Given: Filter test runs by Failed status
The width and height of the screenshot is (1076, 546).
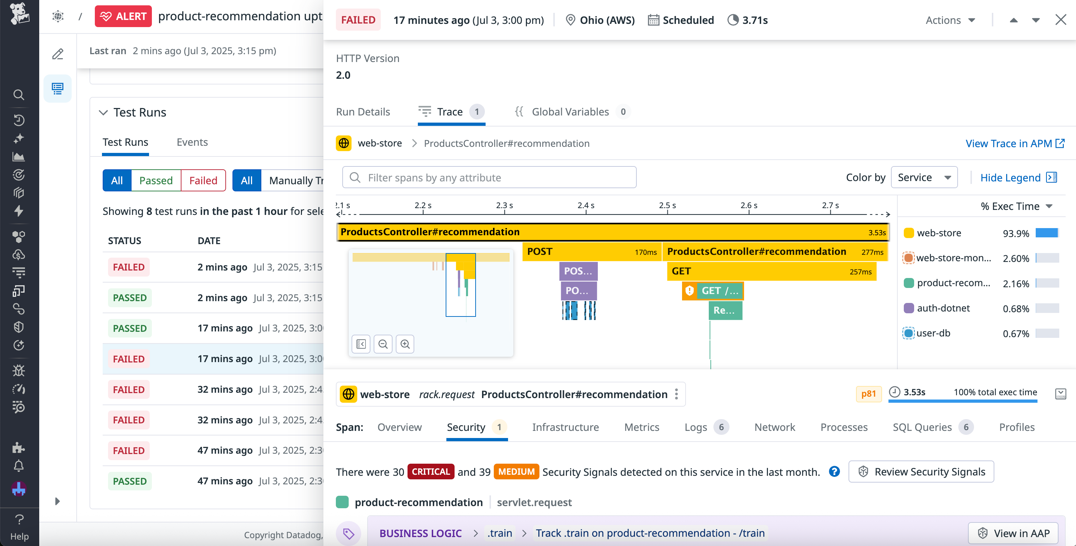Looking at the screenshot, I should pyautogui.click(x=203, y=180).
